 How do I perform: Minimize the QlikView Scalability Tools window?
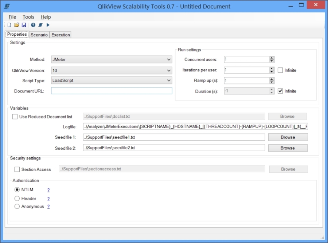290,6
